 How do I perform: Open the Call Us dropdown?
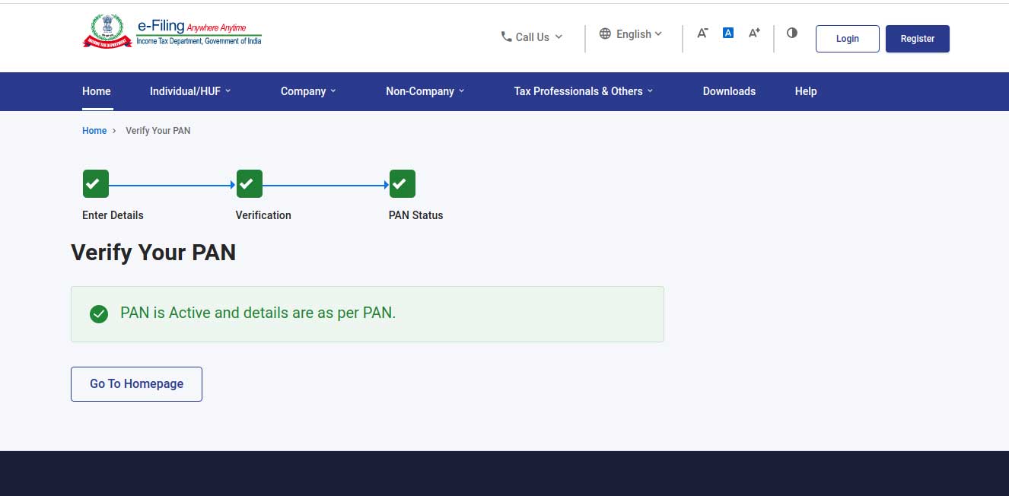click(x=532, y=37)
